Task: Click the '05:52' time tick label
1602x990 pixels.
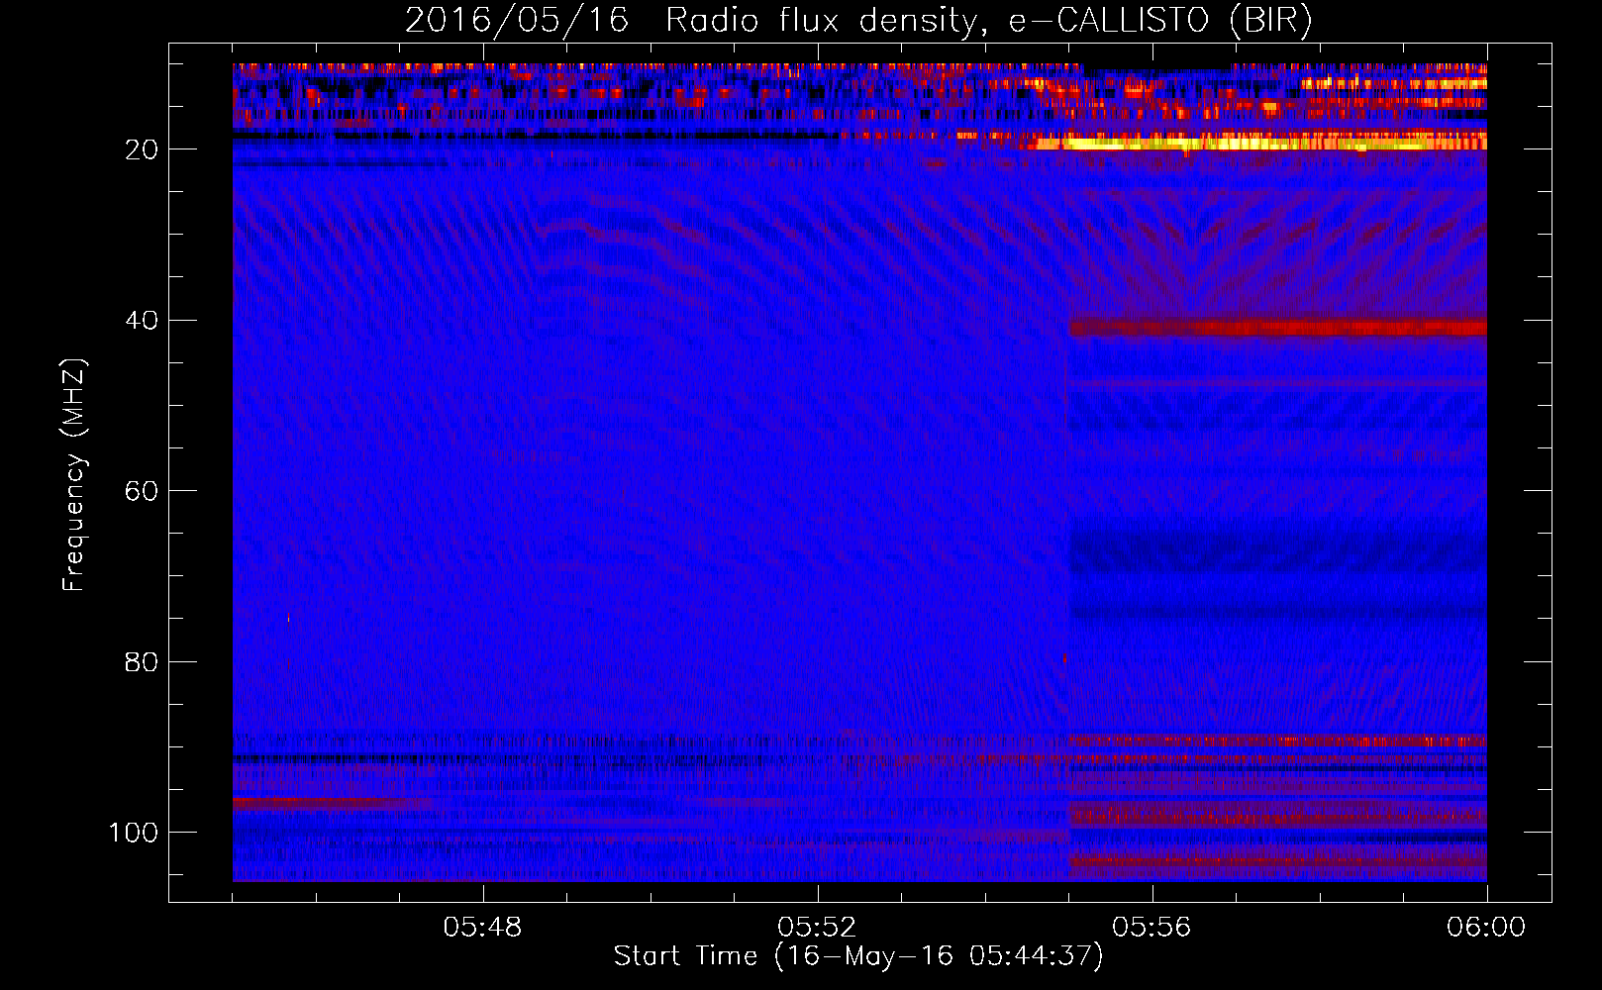Action: pyautogui.click(x=818, y=928)
